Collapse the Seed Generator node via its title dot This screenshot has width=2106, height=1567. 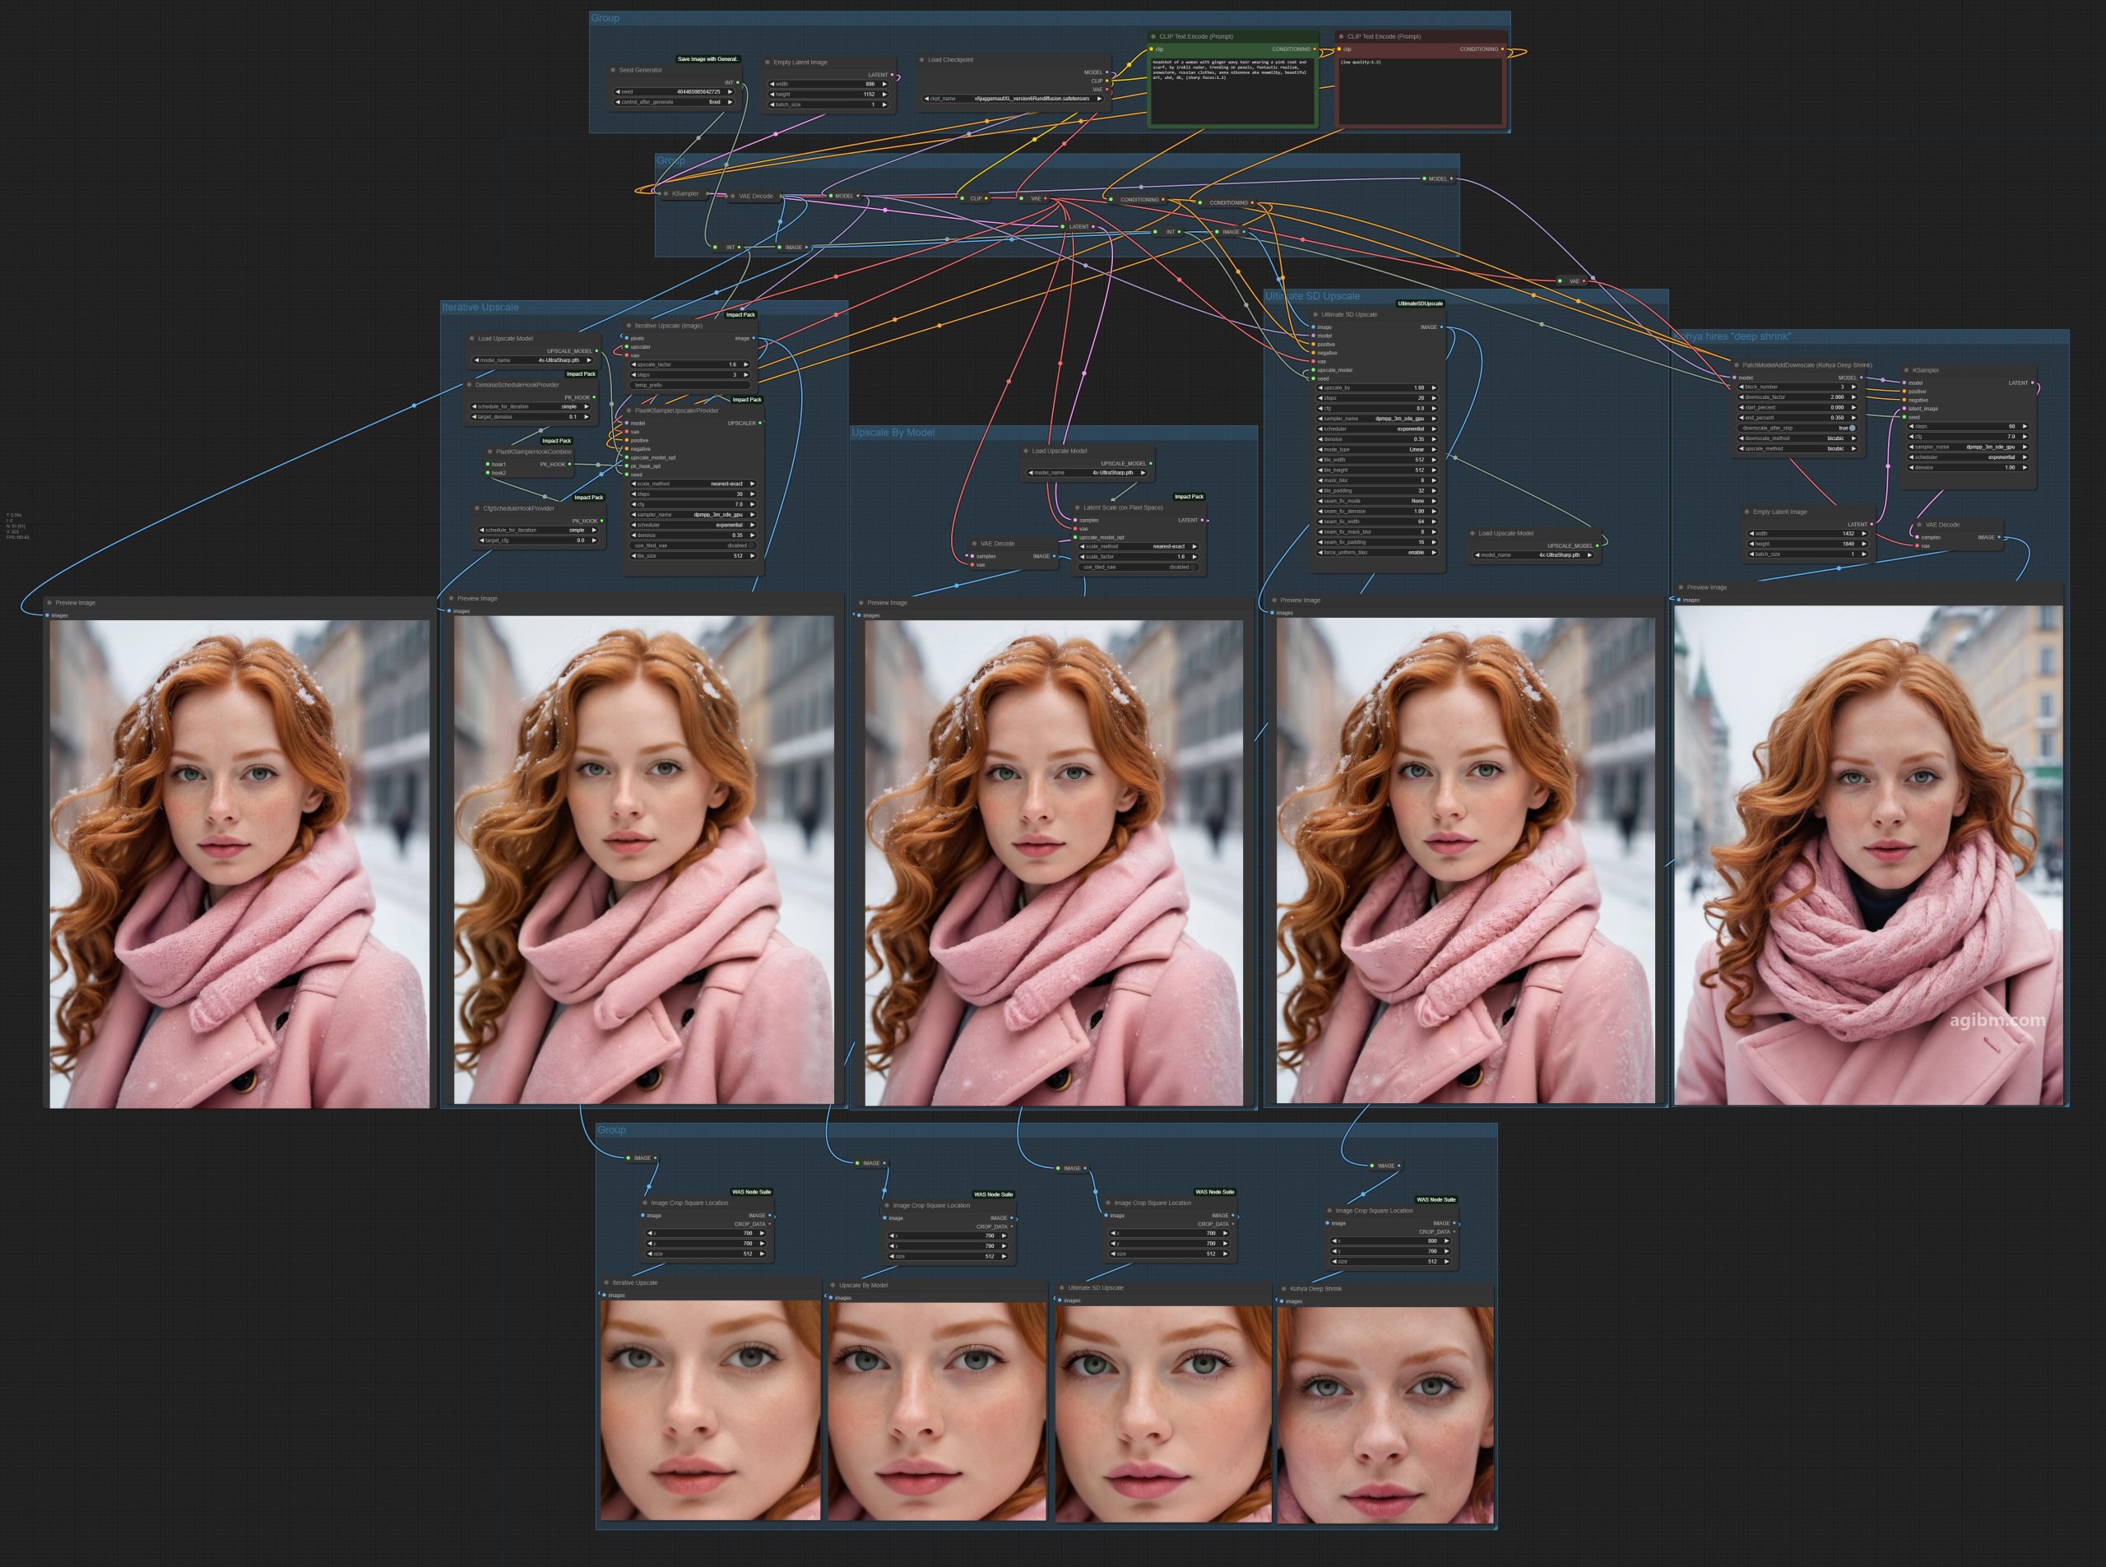(x=613, y=70)
